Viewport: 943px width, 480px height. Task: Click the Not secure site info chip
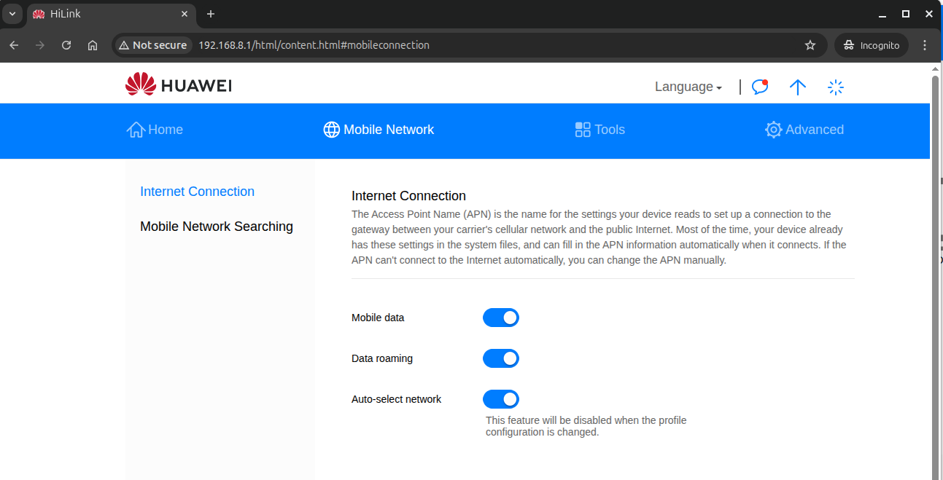click(x=152, y=45)
